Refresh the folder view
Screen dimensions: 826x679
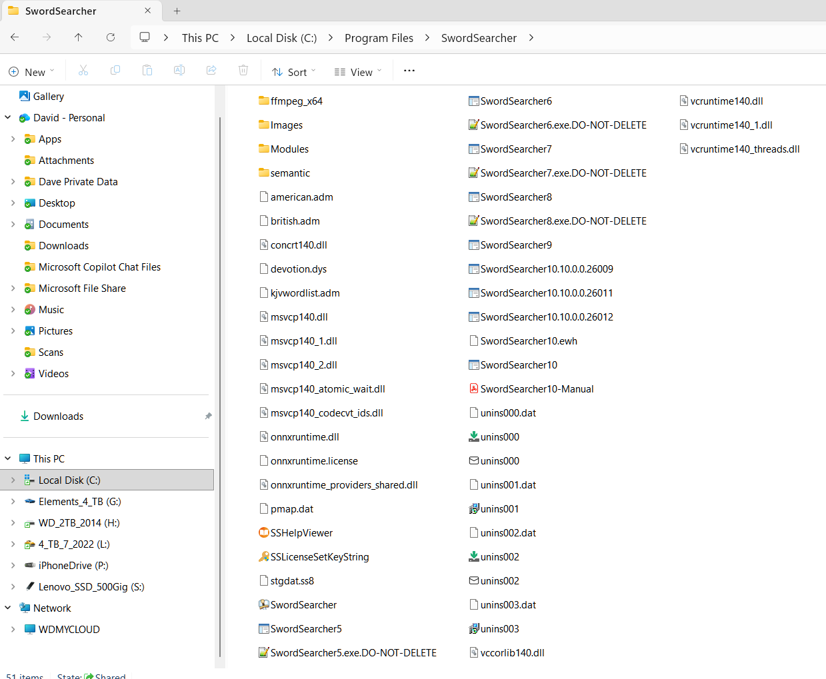click(111, 37)
